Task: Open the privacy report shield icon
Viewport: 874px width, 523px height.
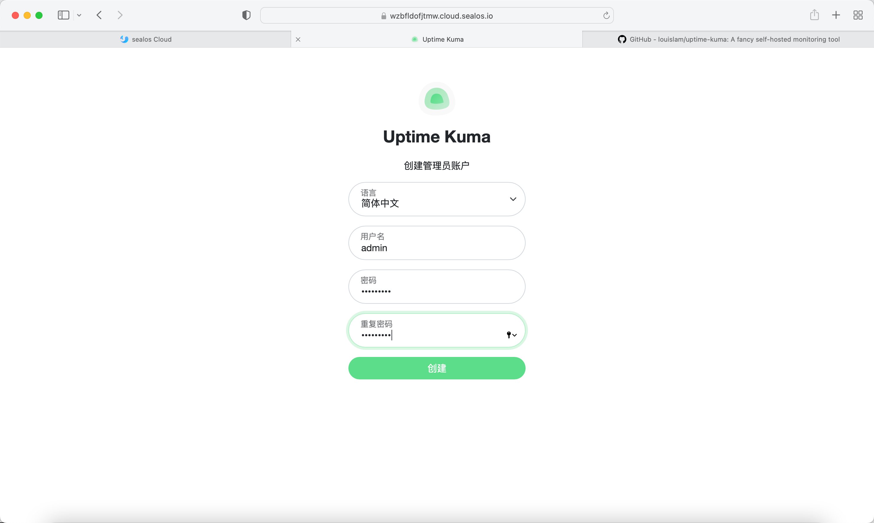Action: (x=246, y=15)
